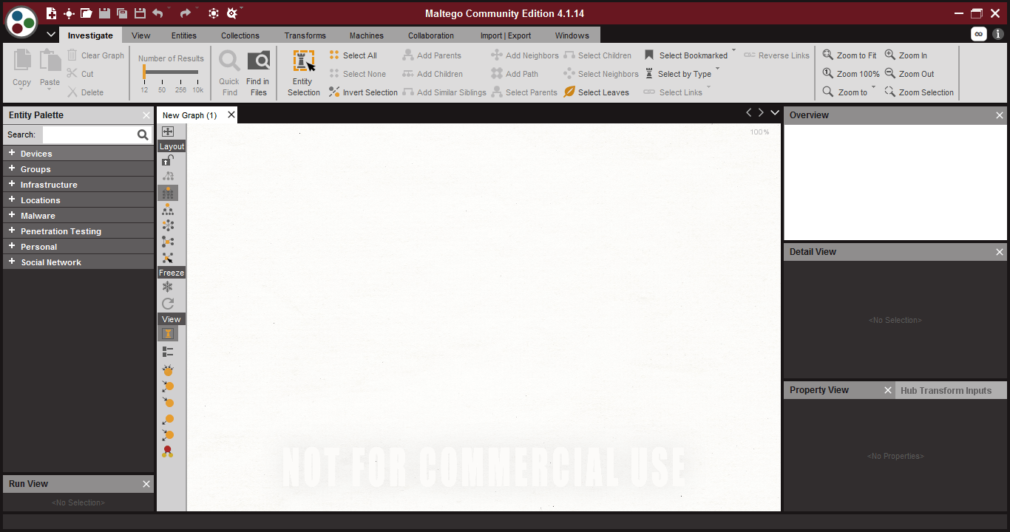Toggle the layout lock icon
This screenshot has height=532, width=1010.
point(168,160)
